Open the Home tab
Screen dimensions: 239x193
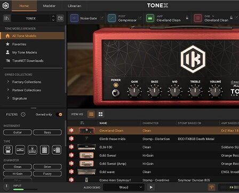(24, 6)
